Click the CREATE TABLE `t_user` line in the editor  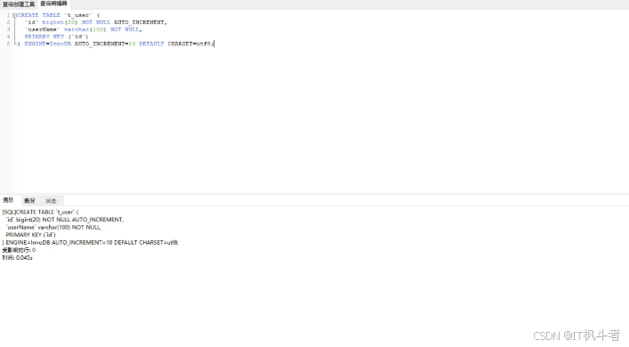[x=59, y=15]
